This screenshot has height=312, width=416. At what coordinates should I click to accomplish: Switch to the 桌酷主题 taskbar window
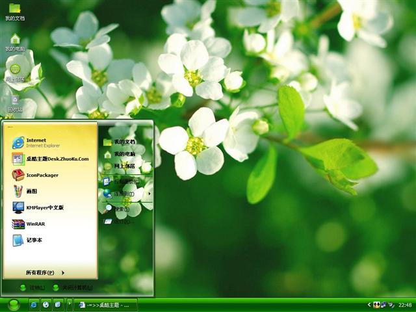105,304
